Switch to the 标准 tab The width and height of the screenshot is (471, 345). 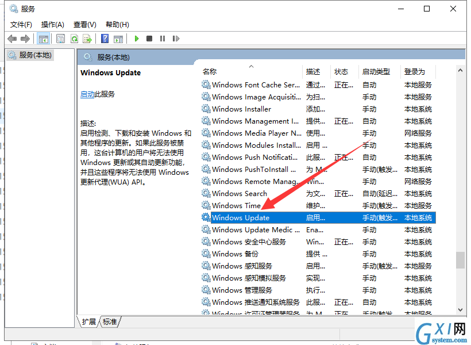point(110,322)
